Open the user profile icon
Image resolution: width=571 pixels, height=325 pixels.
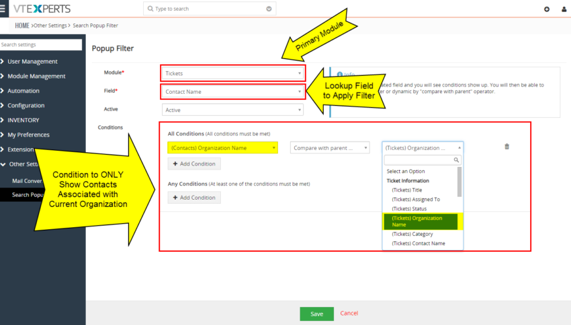564,9
